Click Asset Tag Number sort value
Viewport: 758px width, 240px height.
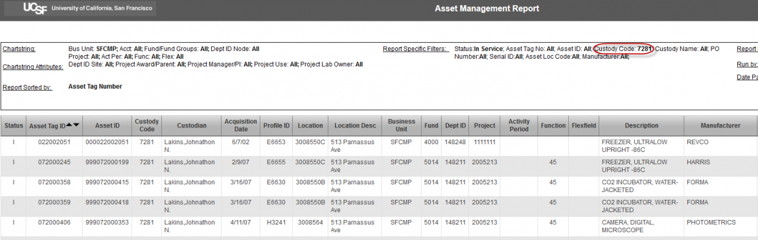coord(95,87)
